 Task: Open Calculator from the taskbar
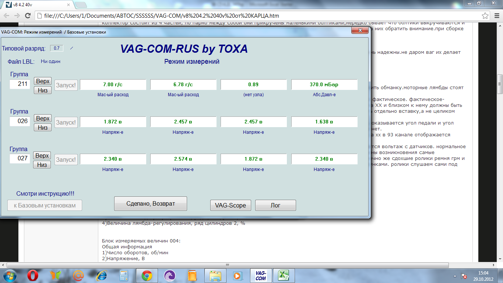pyautogui.click(x=124, y=275)
